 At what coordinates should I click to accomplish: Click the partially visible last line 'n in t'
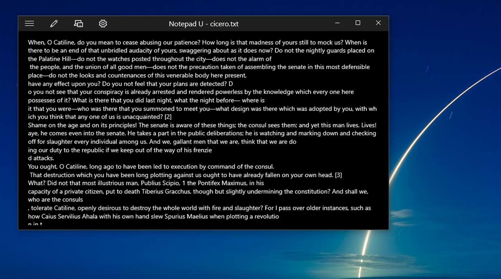point(35,224)
